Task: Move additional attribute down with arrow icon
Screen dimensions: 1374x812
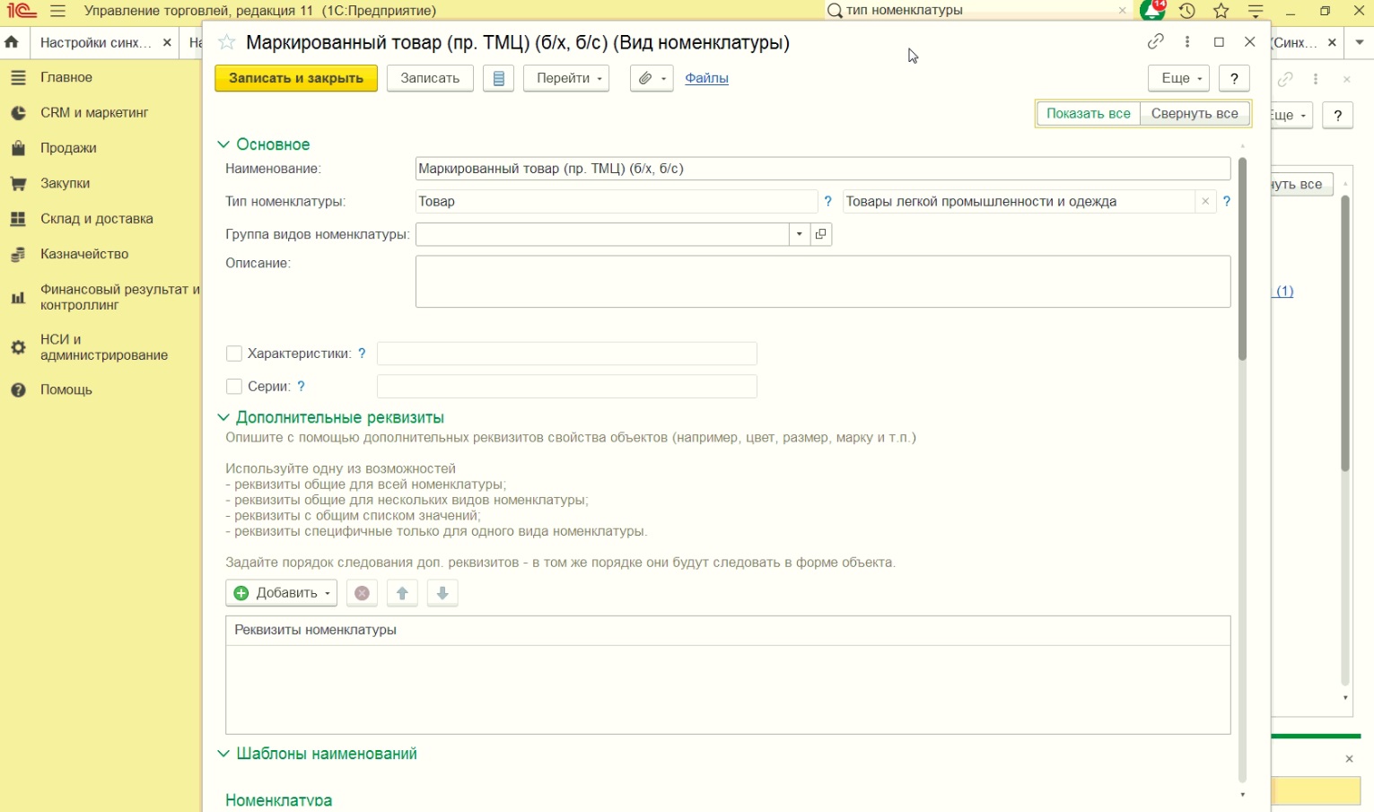Action: [442, 593]
